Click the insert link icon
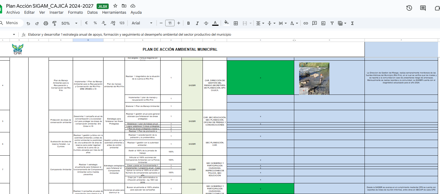 306,23
